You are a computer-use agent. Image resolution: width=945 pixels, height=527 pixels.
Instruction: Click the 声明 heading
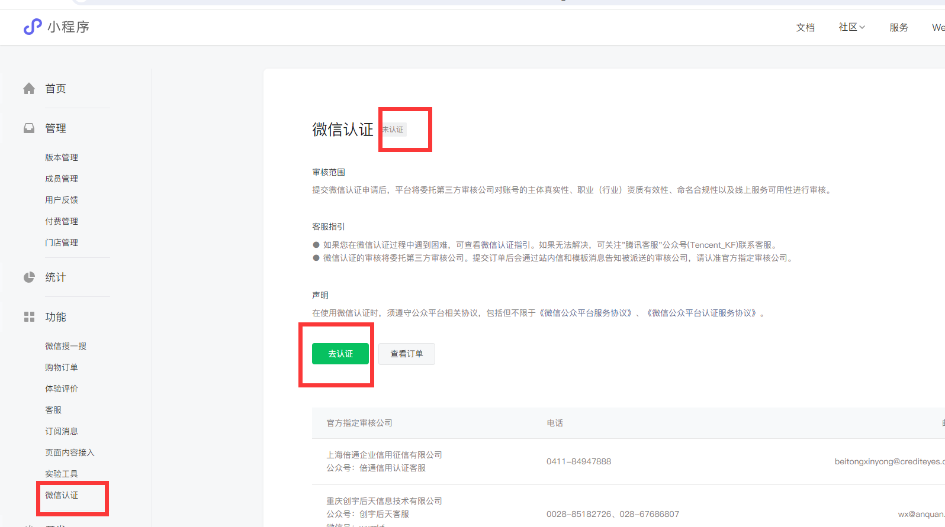tap(320, 295)
